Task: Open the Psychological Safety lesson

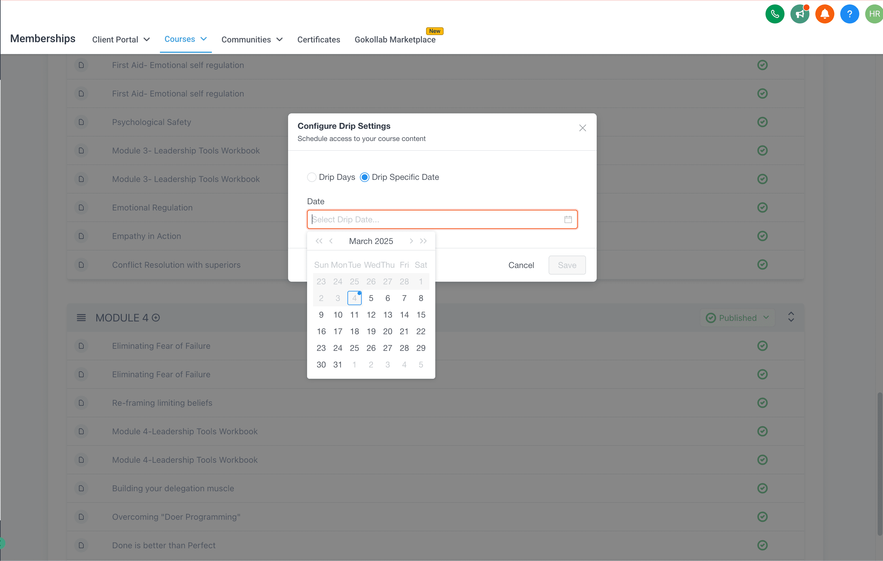Action: (151, 122)
